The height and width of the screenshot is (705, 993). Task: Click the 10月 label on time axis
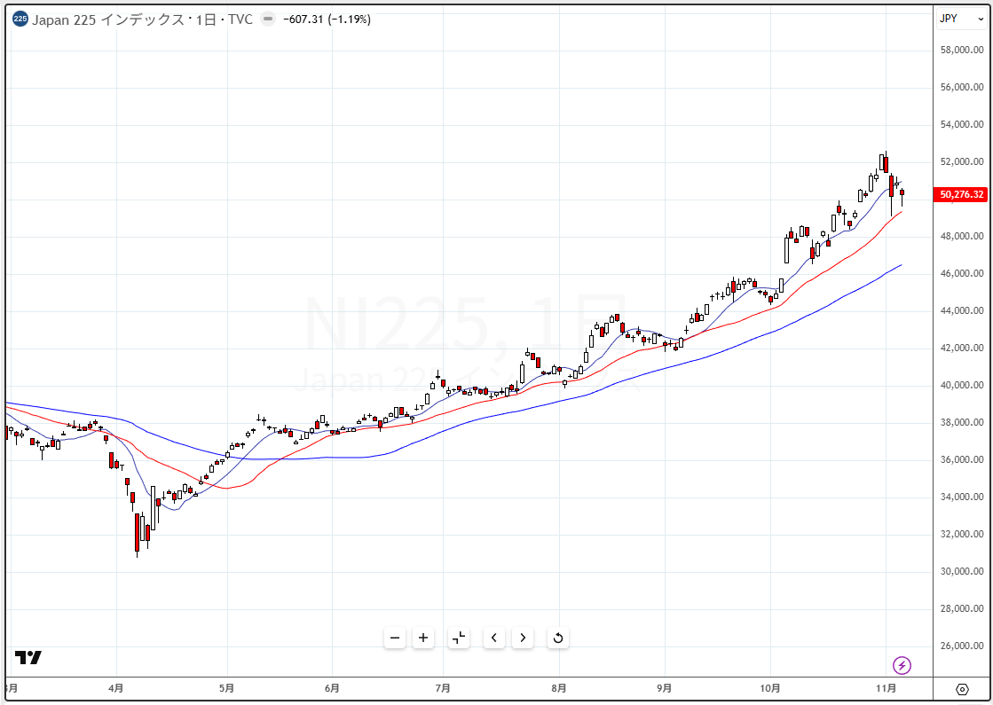pos(770,688)
